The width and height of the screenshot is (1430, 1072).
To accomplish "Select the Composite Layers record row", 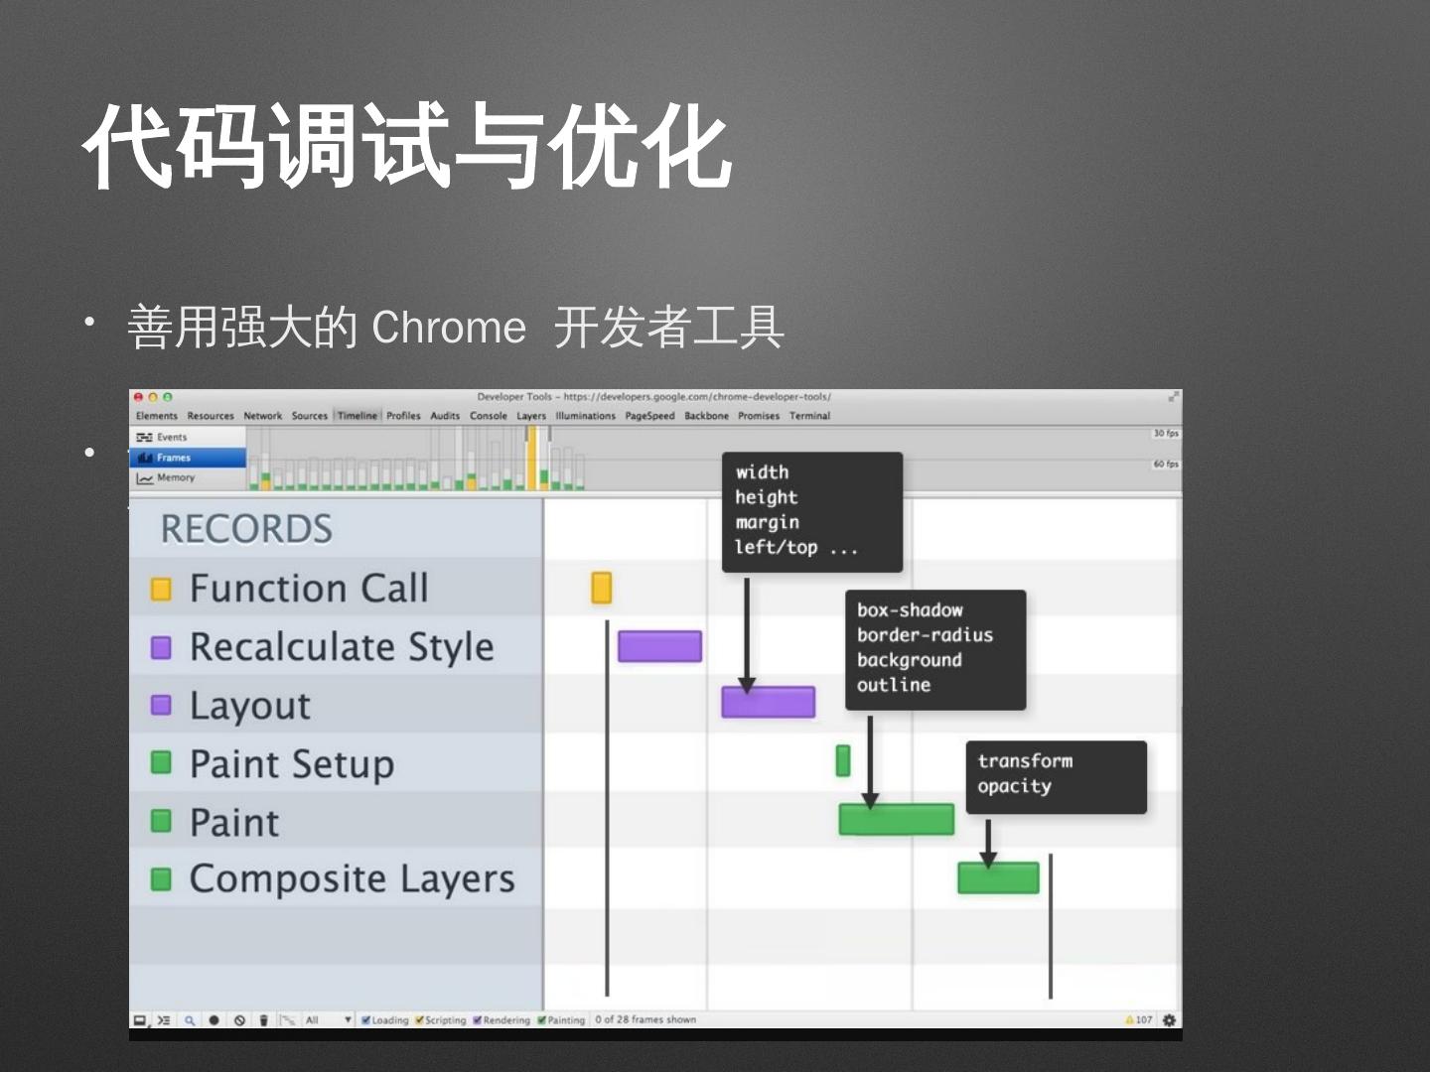I will (336, 878).
